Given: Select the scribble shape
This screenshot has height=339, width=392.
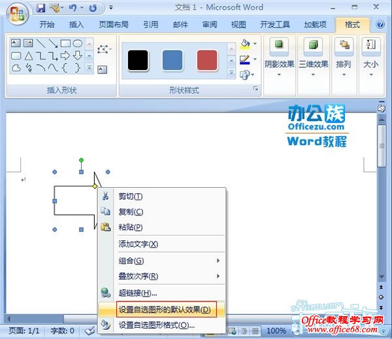Looking at the screenshot, I should coord(29,68).
